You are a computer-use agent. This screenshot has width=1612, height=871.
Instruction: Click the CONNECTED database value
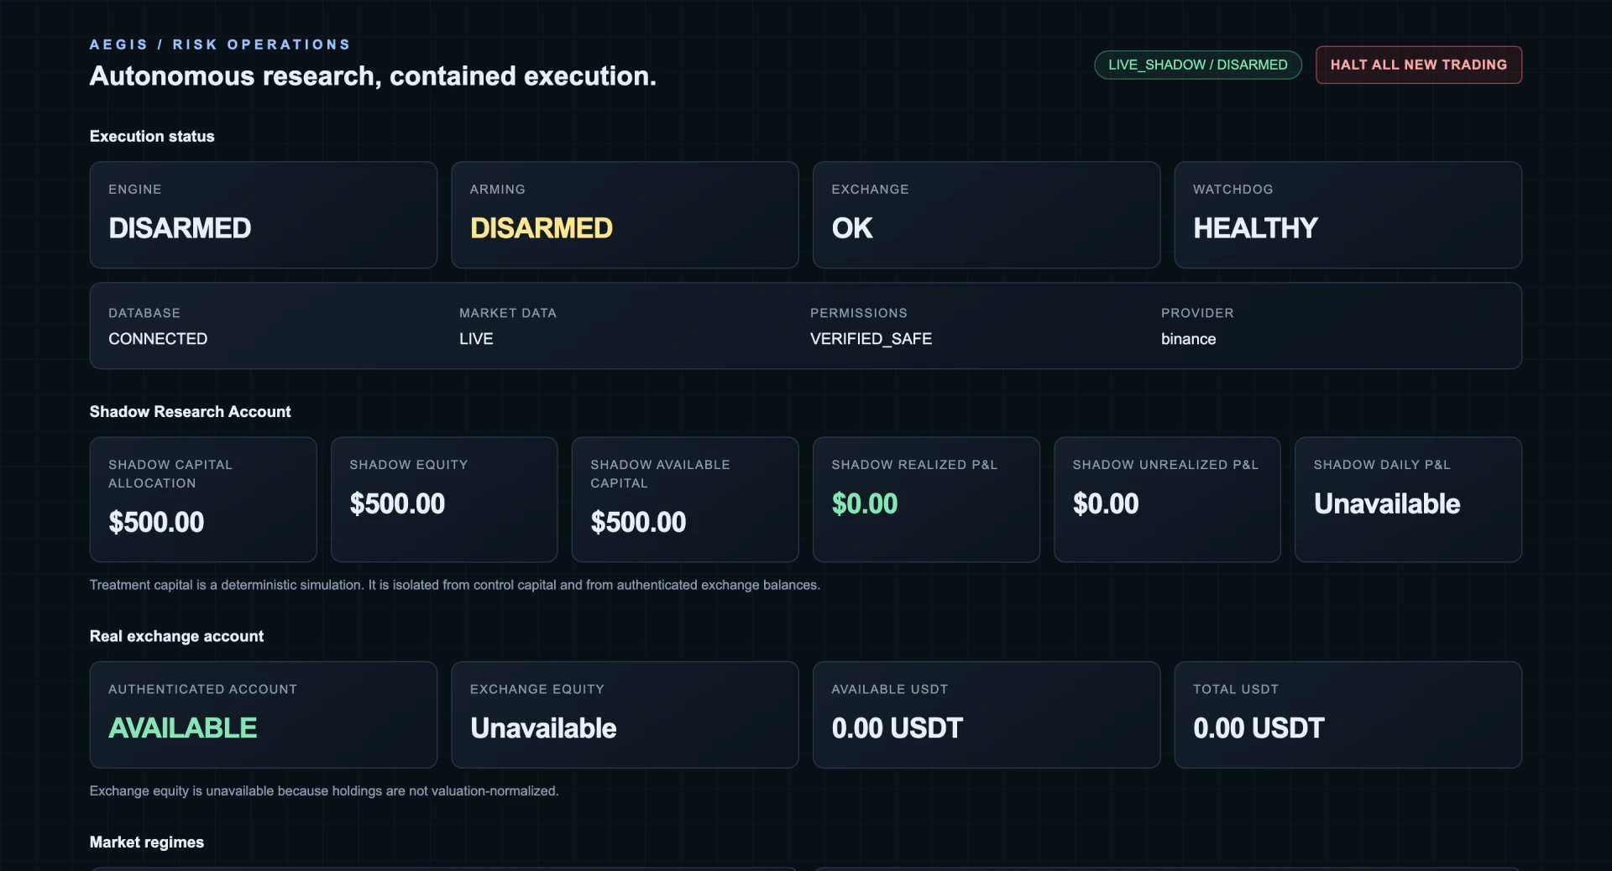[158, 339]
